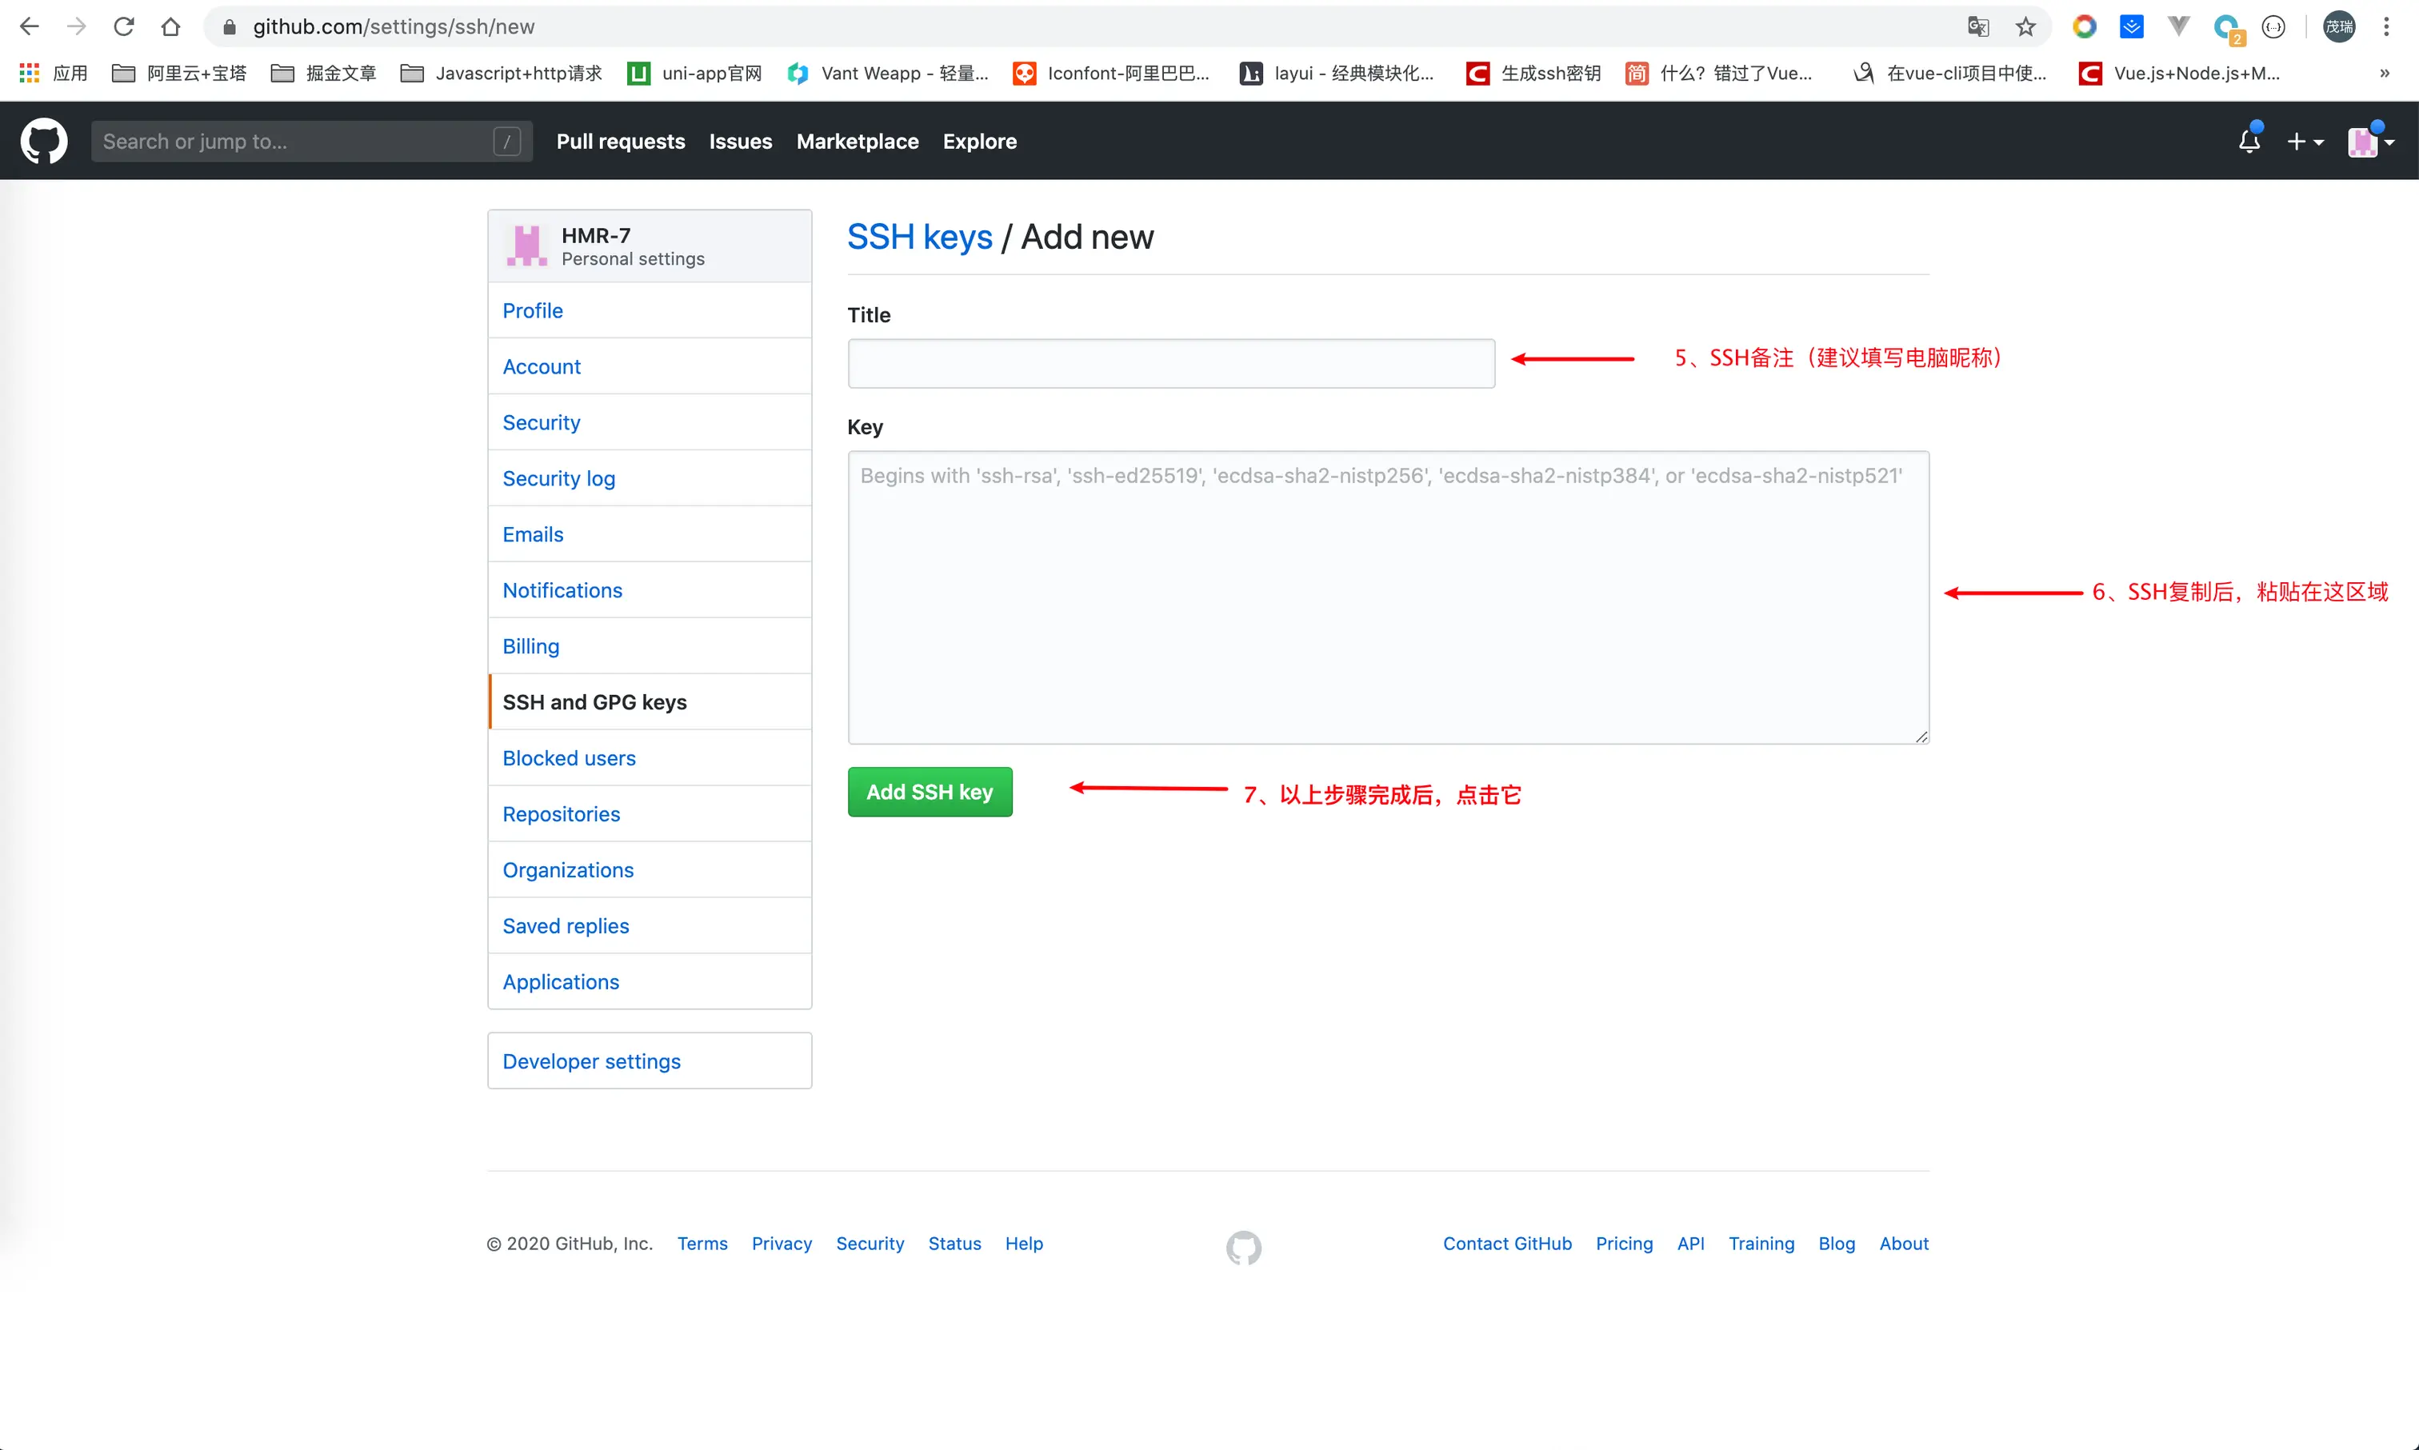Select Emails in the settings sidebar
The image size is (2419, 1450).
coord(533,534)
